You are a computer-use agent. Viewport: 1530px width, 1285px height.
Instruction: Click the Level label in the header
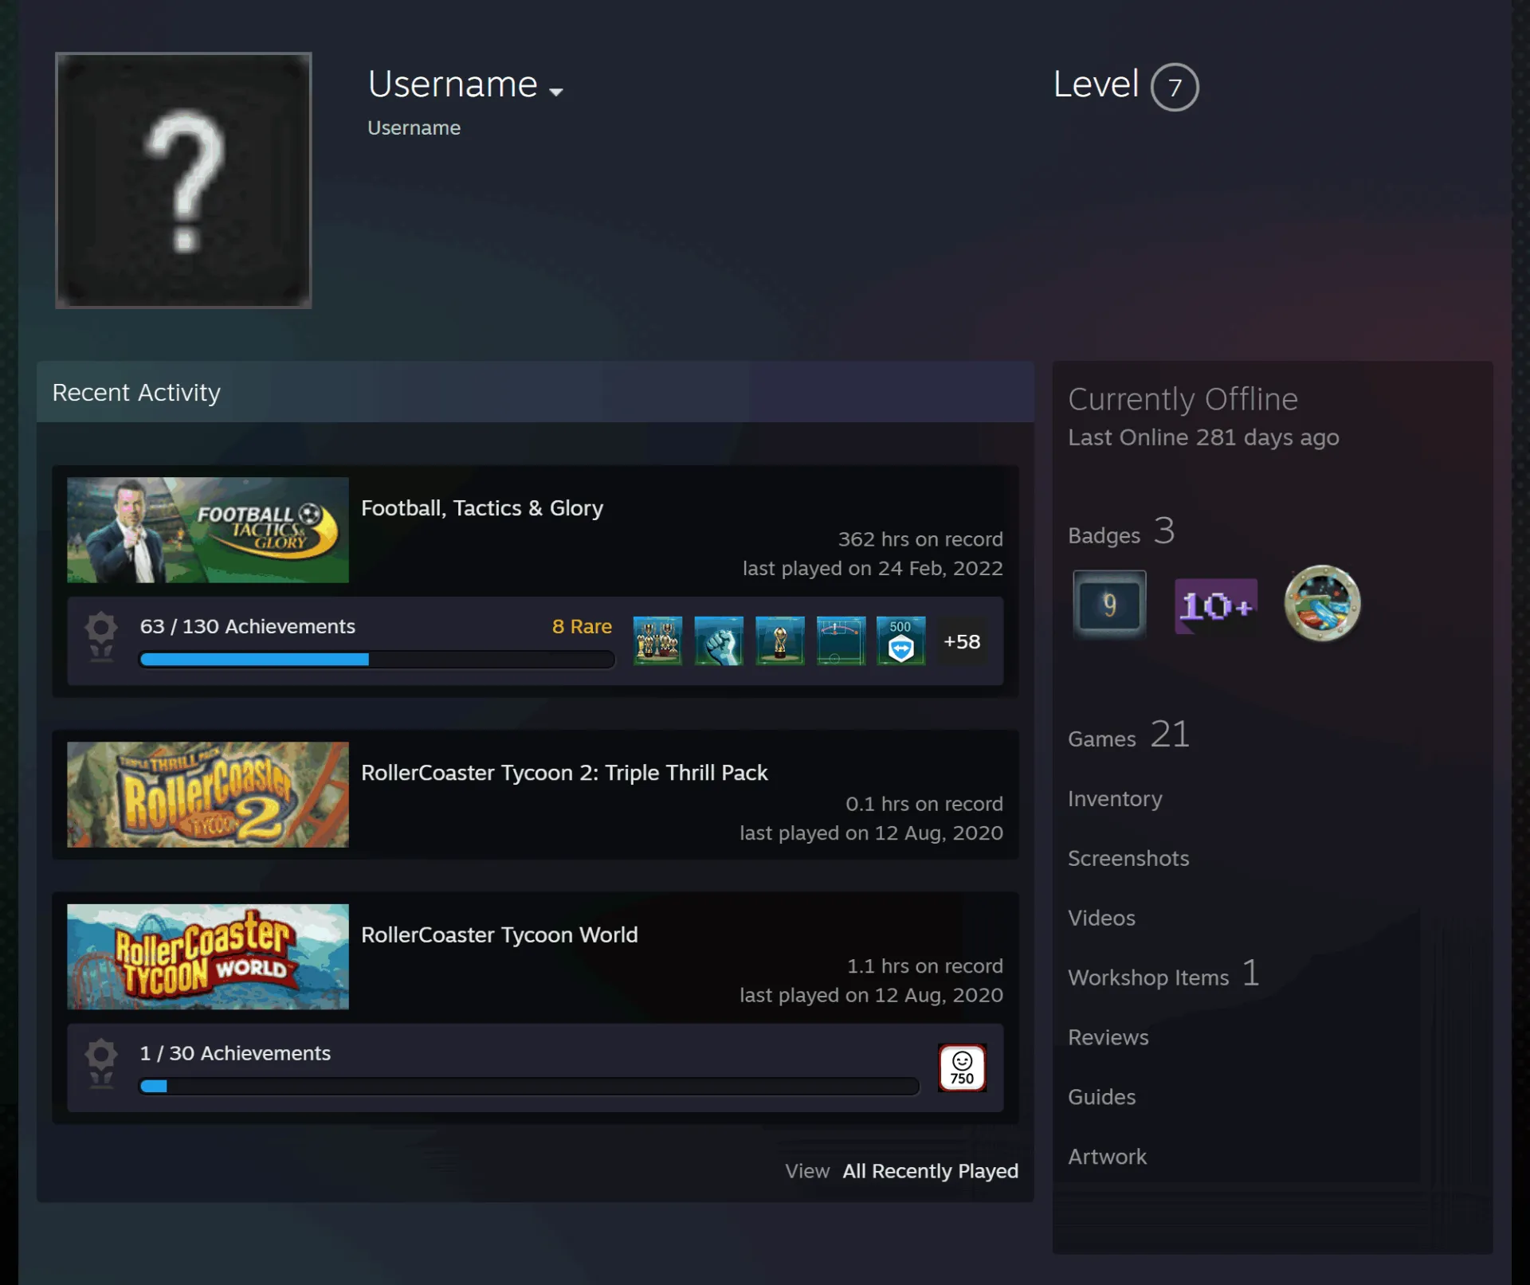tap(1096, 84)
